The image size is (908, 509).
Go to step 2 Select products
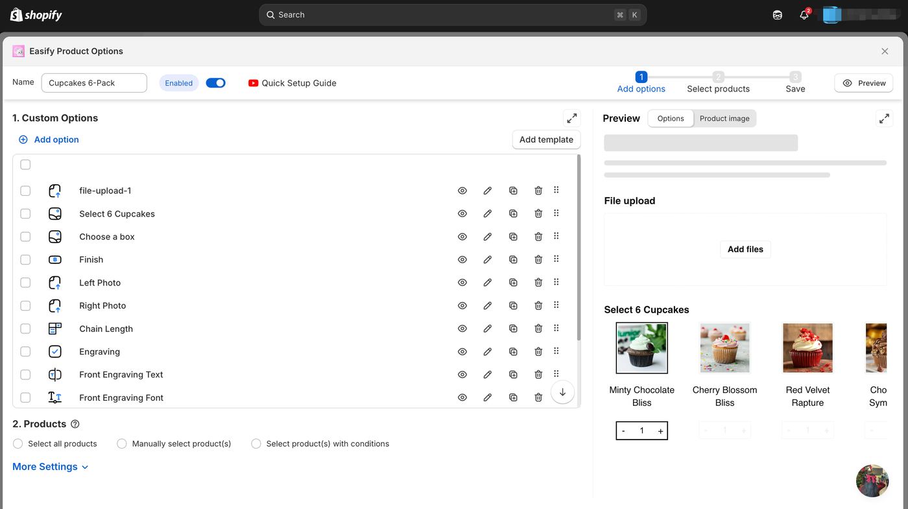click(x=719, y=83)
